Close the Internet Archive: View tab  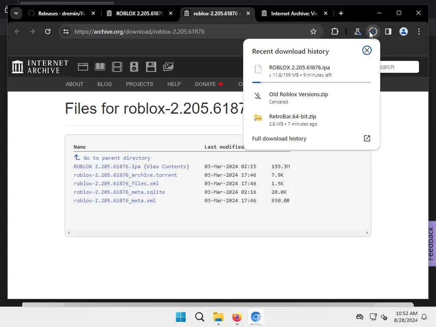326,13
